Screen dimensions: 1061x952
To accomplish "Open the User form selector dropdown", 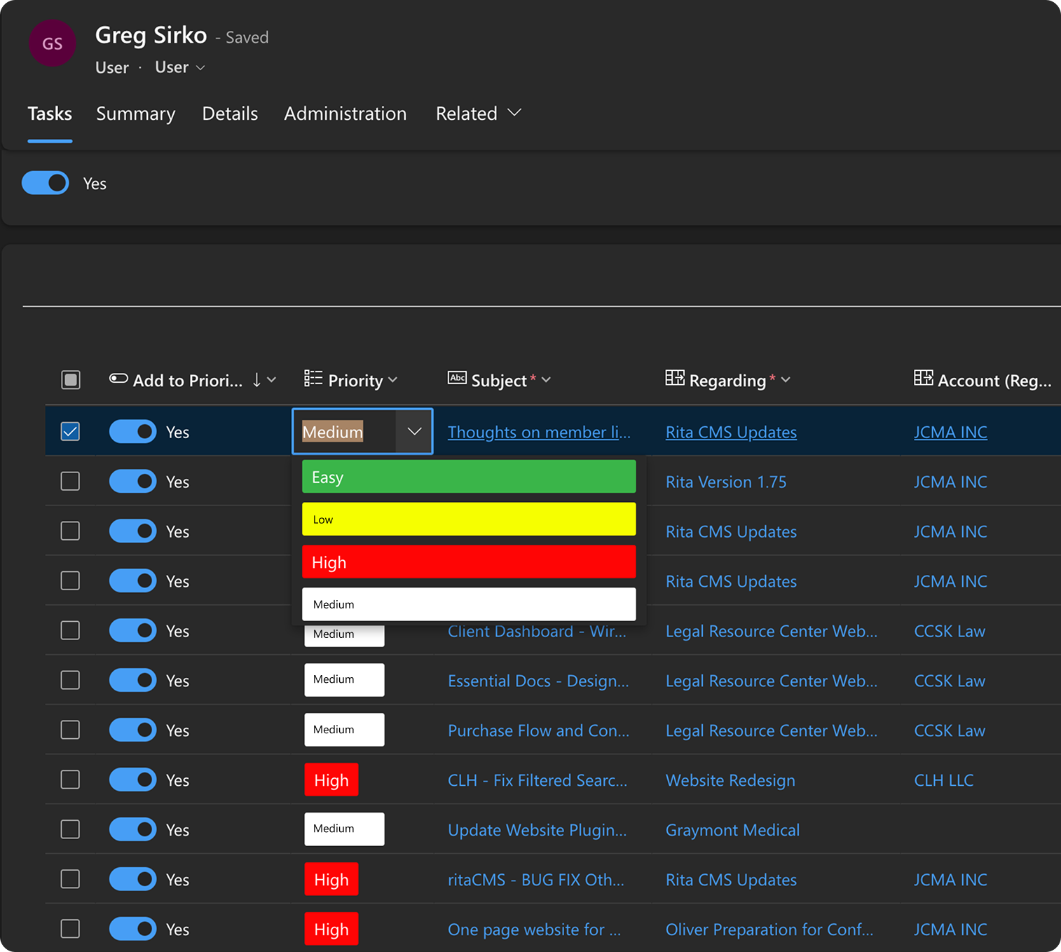I will click(180, 67).
